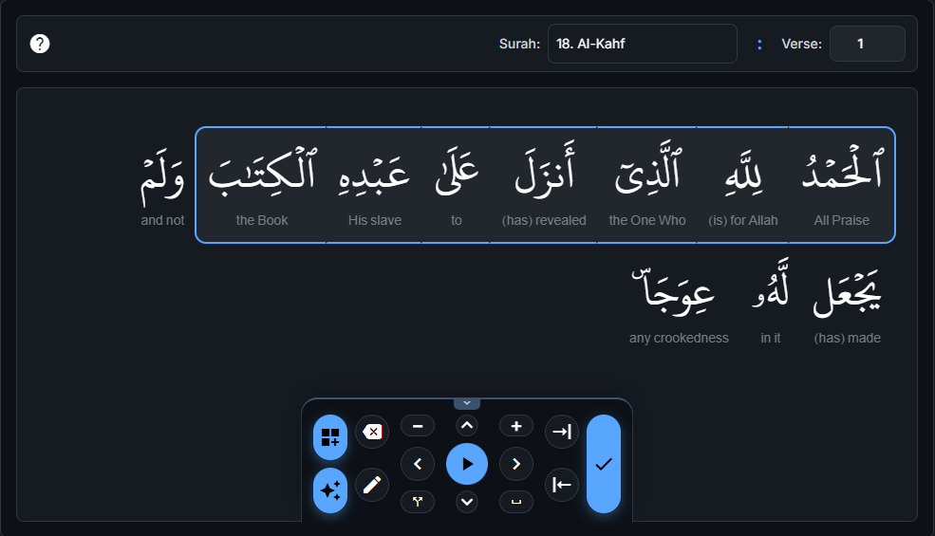This screenshot has width=935, height=536.
Task: Click the right chevron next button
Action: tap(516, 464)
